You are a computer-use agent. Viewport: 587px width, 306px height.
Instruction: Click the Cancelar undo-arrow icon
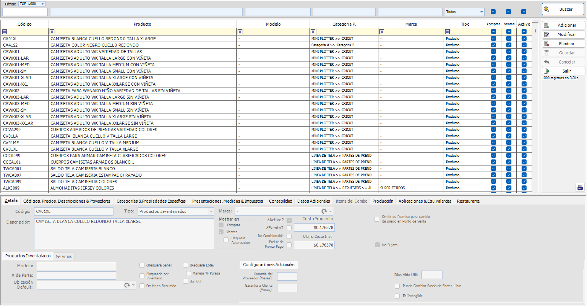[546, 62]
